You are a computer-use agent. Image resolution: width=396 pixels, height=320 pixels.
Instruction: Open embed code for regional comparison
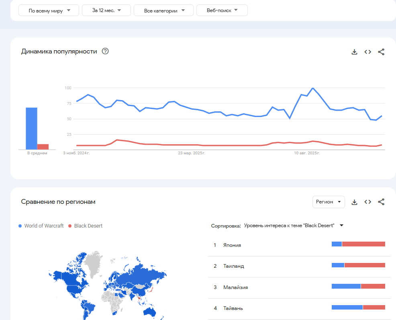tap(367, 202)
